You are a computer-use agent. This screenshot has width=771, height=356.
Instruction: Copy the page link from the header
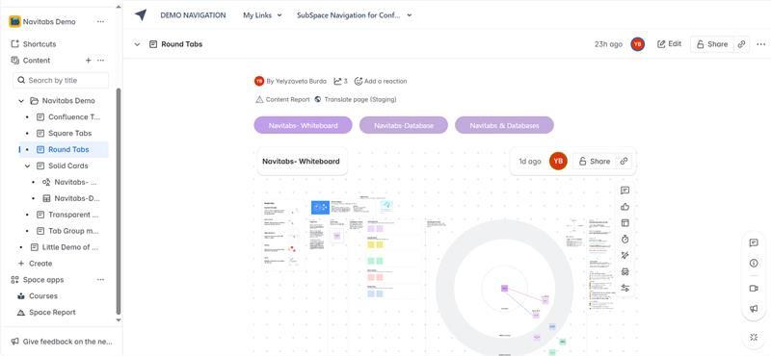pos(741,44)
